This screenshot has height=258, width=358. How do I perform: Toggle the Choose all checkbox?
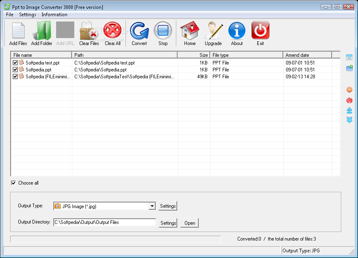[x=13, y=183]
